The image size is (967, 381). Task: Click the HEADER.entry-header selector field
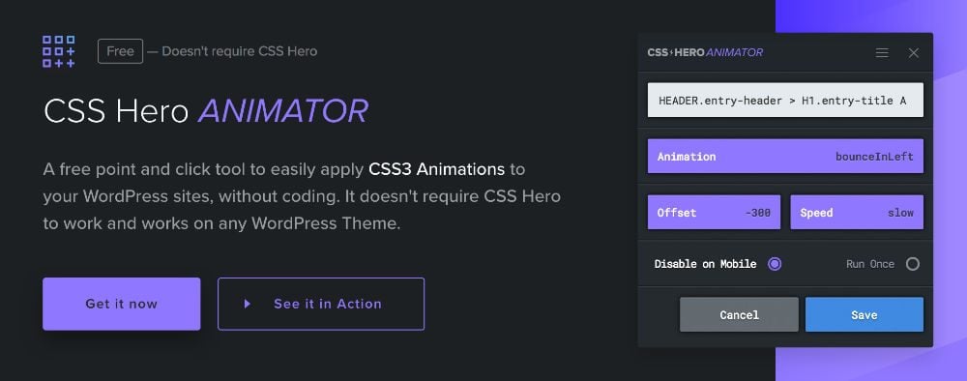click(785, 100)
